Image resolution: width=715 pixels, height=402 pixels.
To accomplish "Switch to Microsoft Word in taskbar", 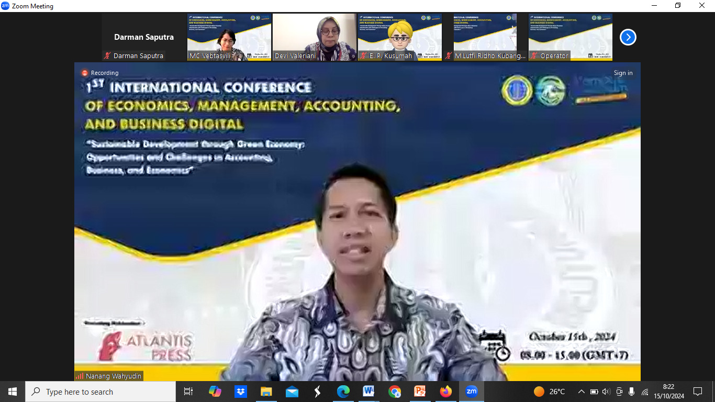I will click(x=368, y=392).
